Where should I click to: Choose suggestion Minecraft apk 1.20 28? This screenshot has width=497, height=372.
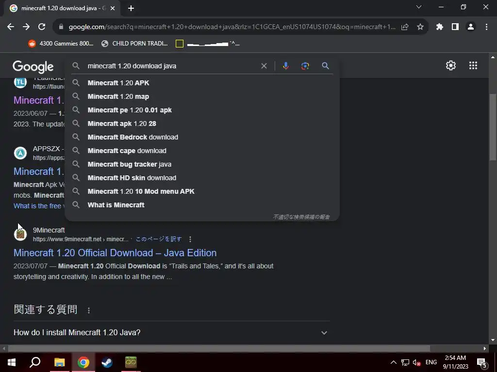pos(202,124)
